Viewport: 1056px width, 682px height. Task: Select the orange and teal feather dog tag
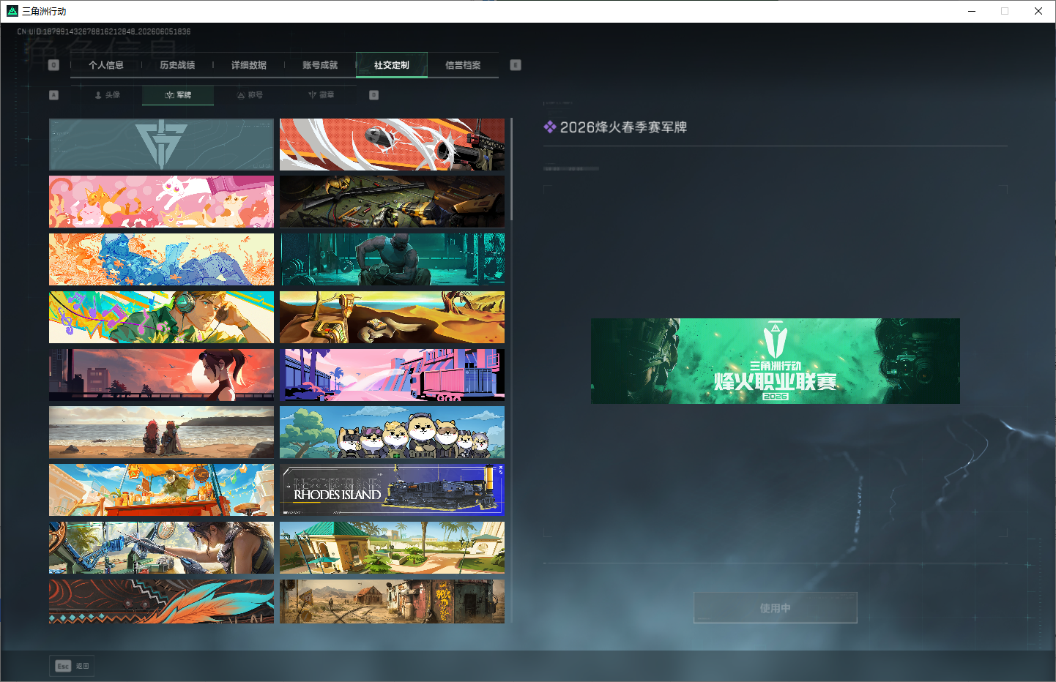click(x=161, y=602)
